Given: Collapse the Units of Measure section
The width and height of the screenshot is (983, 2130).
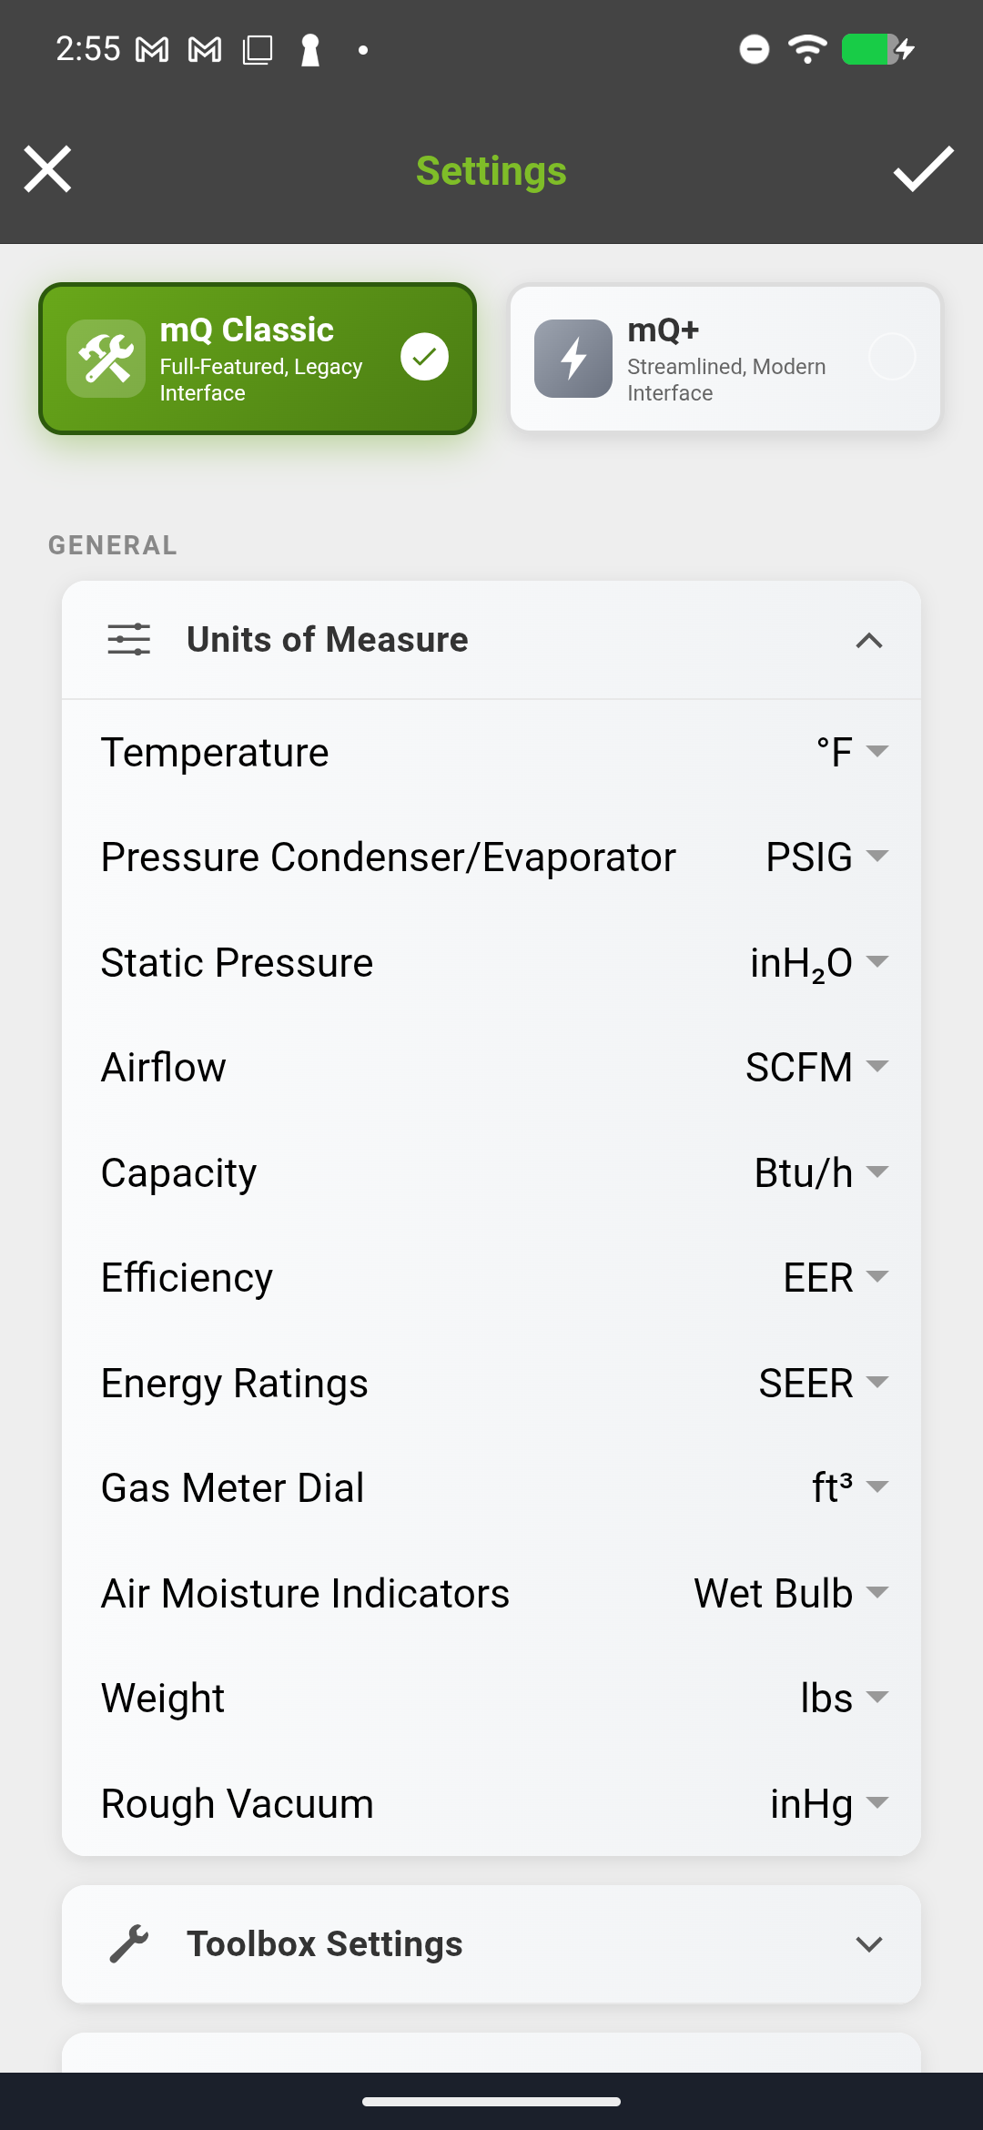Looking at the screenshot, I should tap(869, 640).
